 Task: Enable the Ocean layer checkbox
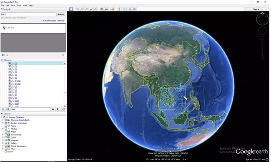click(x=6, y=137)
